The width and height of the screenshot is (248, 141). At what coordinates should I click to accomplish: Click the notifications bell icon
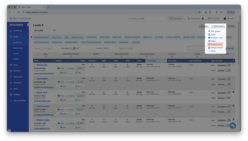(189, 18)
